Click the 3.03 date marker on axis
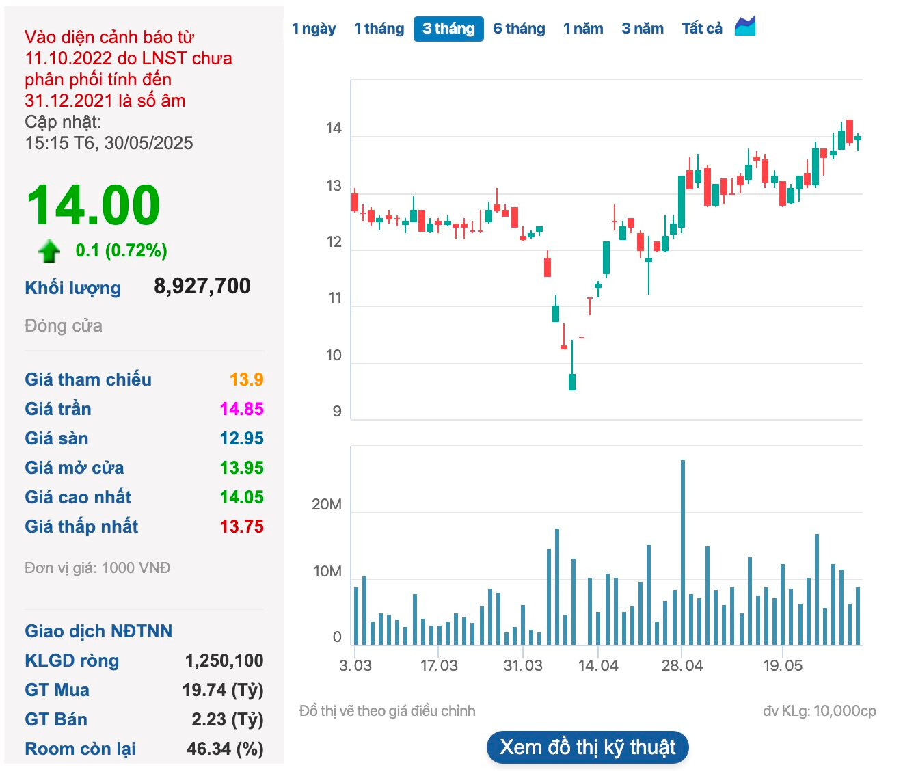Screen dimensions: 916x774 (x=355, y=665)
